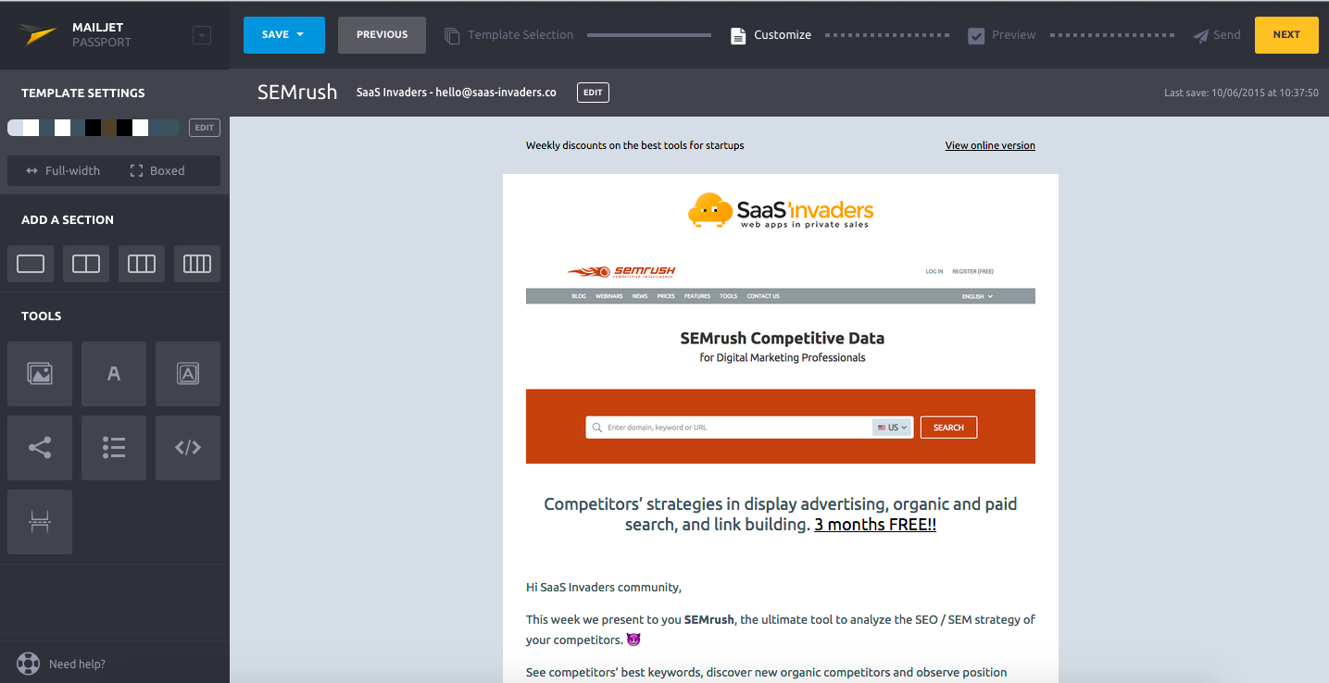This screenshot has height=683, width=1329.
Task: Click Tools in SEMrush nav bar
Action: (x=729, y=296)
